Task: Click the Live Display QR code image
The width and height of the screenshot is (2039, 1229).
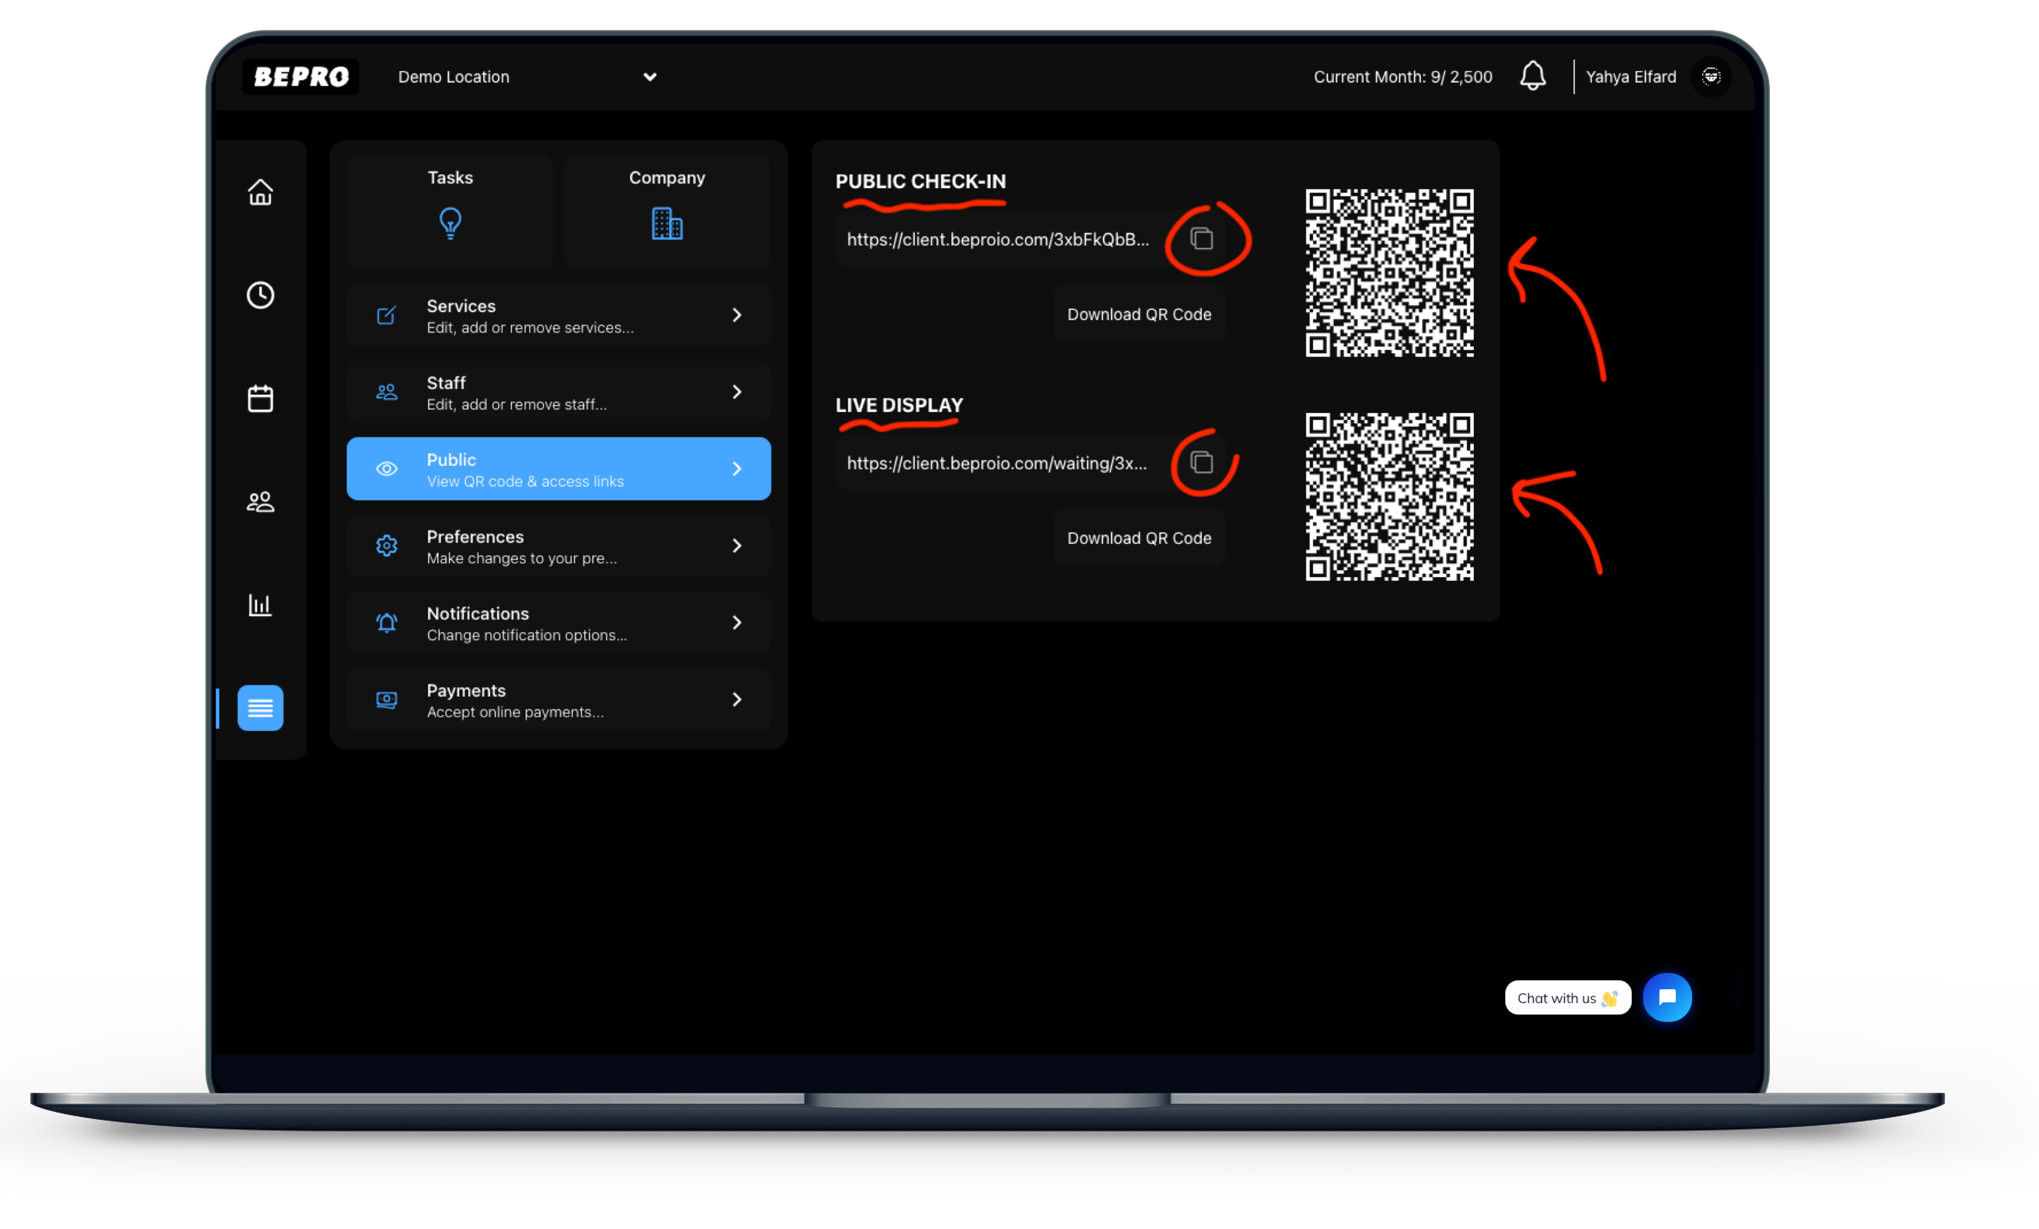Action: pos(1389,496)
